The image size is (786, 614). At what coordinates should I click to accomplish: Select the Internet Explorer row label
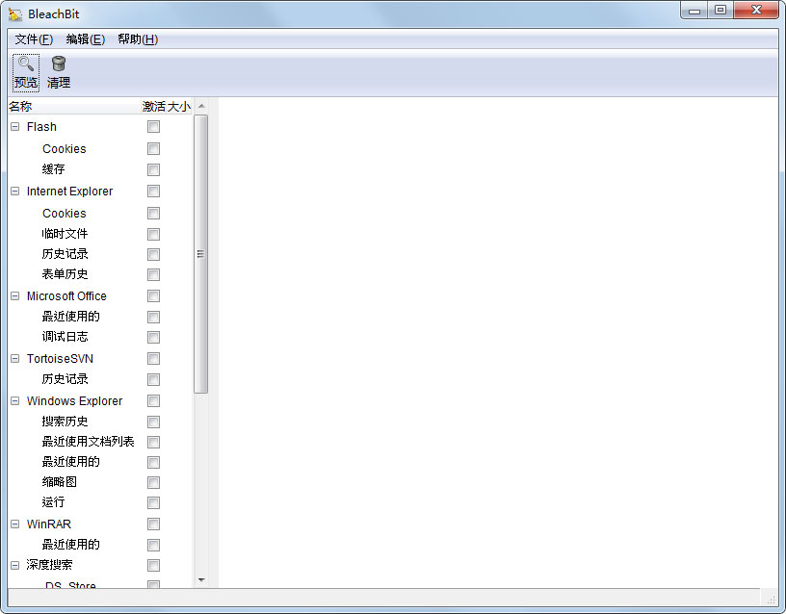coord(69,192)
